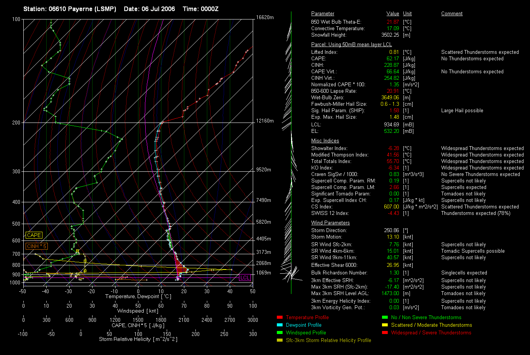Viewport: 530px width, 355px height.
Task: Select the Comment column header
Action: 452,13
